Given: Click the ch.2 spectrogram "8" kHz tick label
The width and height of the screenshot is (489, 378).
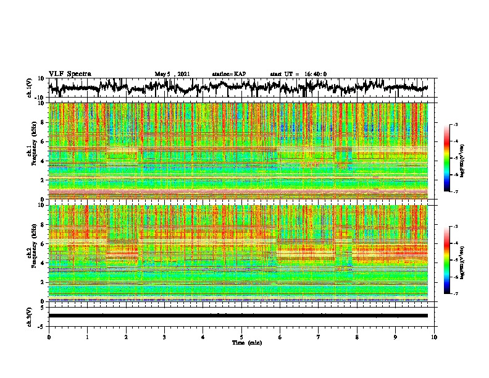Looking at the screenshot, I should coord(43,225).
